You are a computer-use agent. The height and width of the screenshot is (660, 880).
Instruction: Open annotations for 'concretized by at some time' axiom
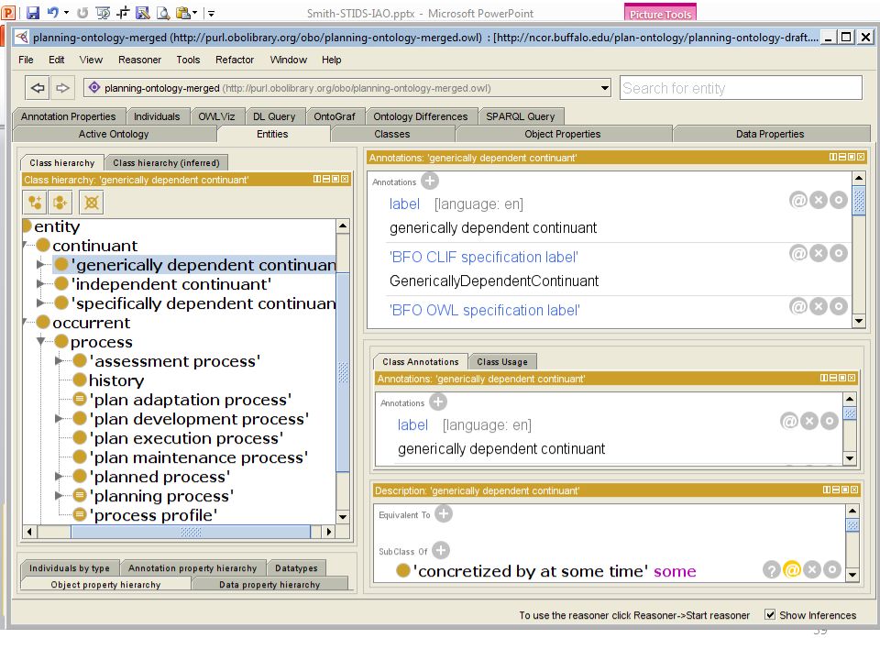(792, 570)
